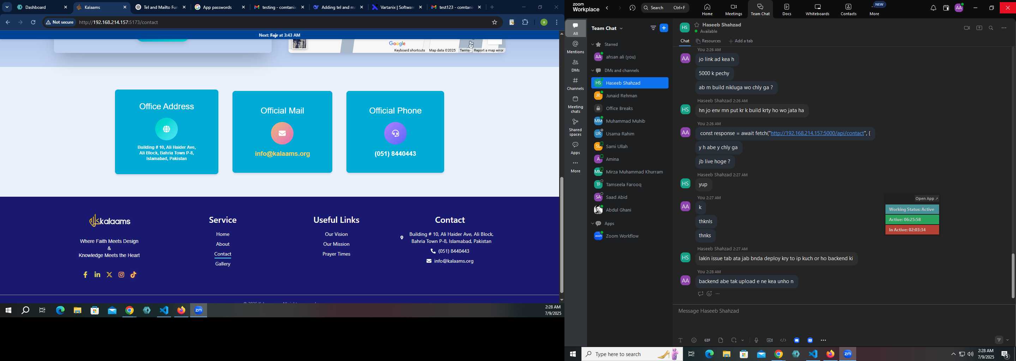Record an audio message with microphone icon
The width and height of the screenshot is (1016, 361).
tap(756, 340)
